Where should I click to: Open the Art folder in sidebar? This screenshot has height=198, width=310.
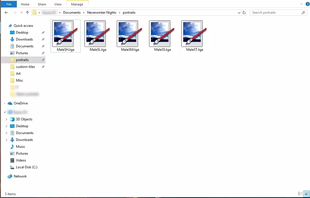coord(18,73)
